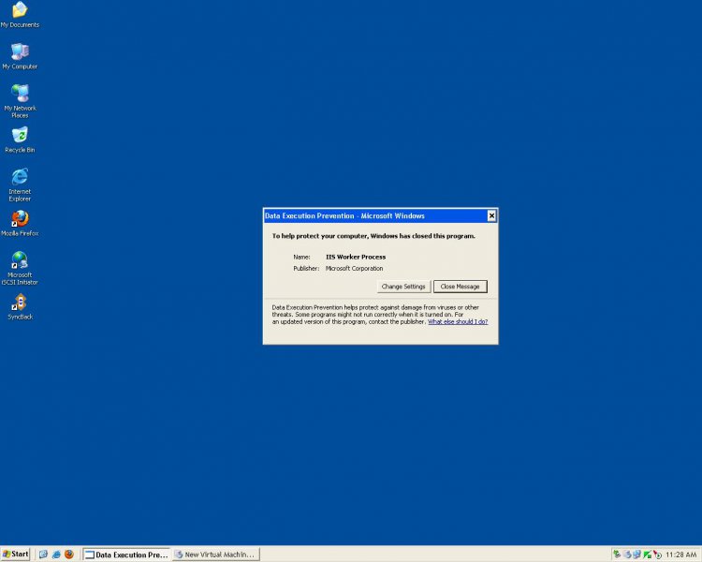
Task: Click the Show Desktop quick launch icon
Action: point(43,555)
